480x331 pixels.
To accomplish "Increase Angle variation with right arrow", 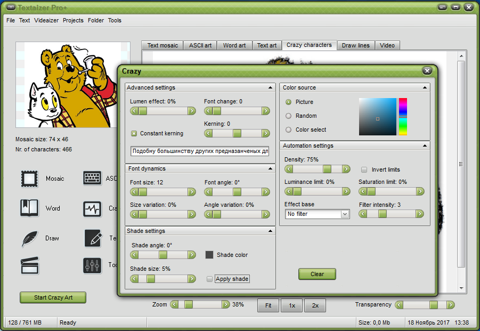I will [266, 214].
